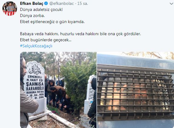Click the line 'Elbet bugünlerde geçecek...'
174x128 pixels.
coord(46,40)
